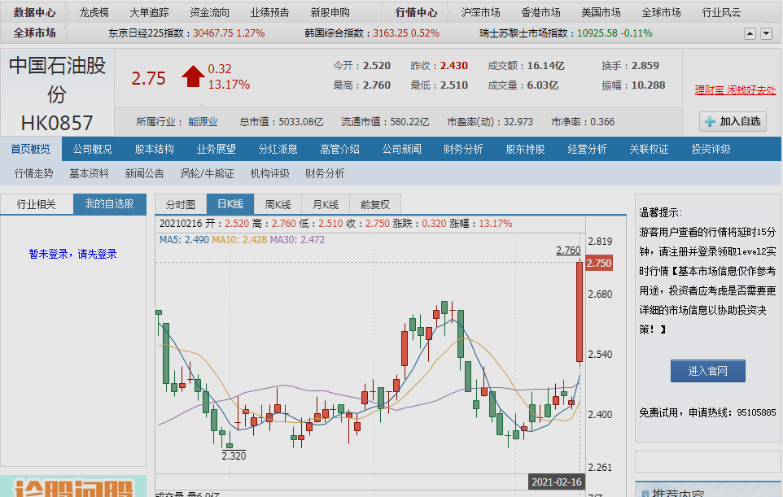Switch to 我的自选股 side tab

(109, 204)
